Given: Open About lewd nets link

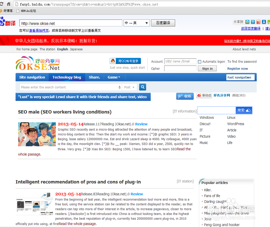Looking at the screenshot, I should click(244, 49).
